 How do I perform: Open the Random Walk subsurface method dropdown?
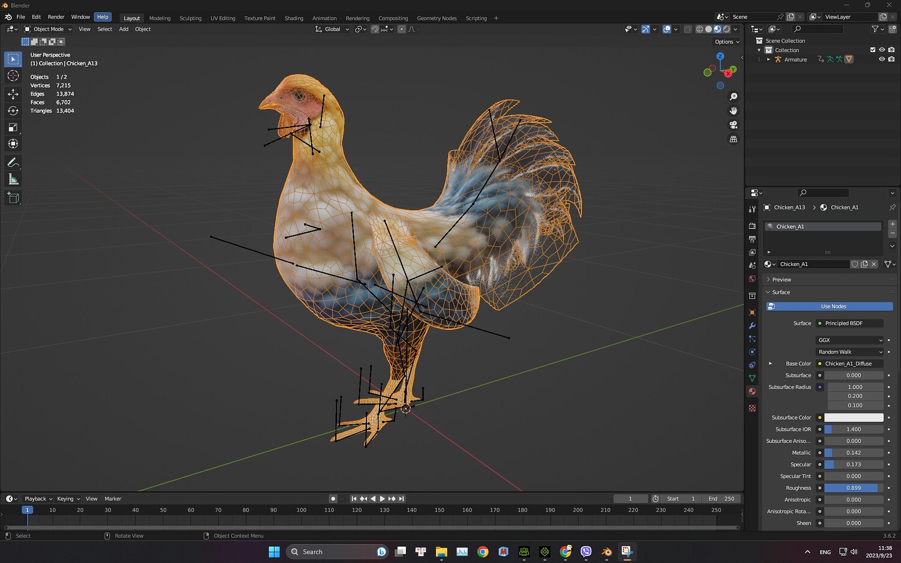(850, 352)
